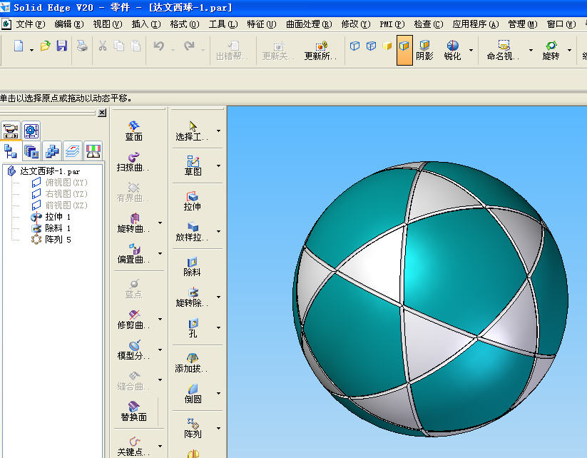Select the 旋转除 (revolved cutout) tool

coord(192,297)
